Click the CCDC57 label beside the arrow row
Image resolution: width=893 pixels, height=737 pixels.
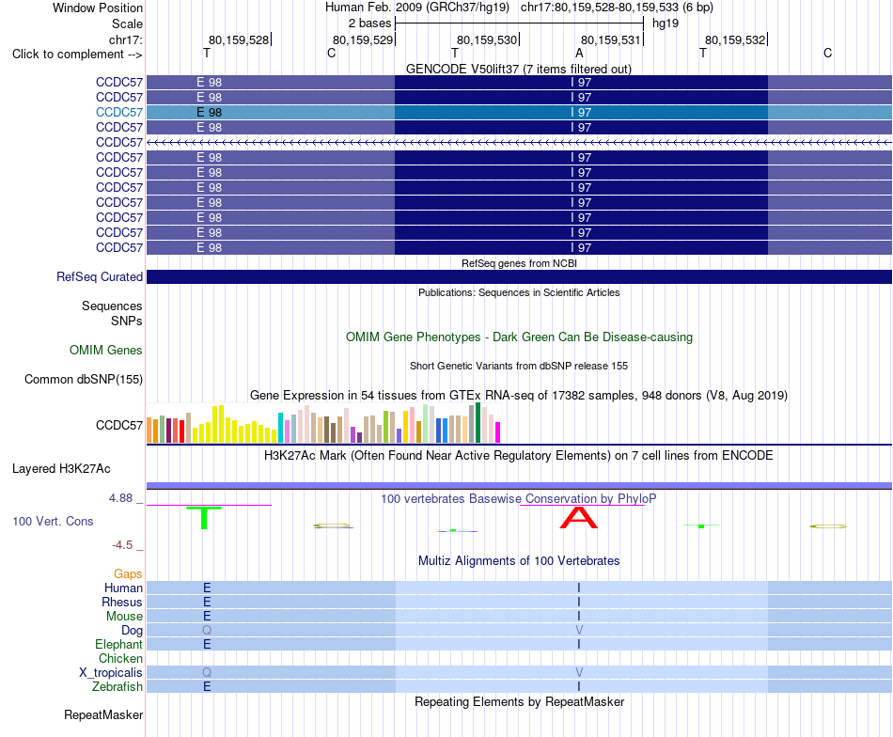pyautogui.click(x=119, y=142)
